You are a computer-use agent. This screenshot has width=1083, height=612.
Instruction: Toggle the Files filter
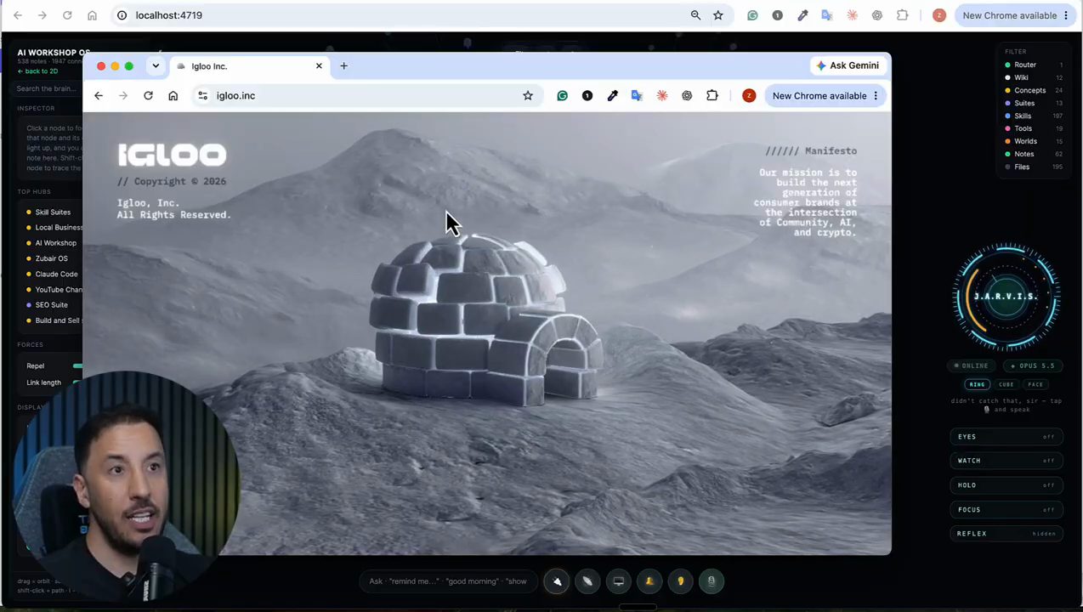[1034, 167]
